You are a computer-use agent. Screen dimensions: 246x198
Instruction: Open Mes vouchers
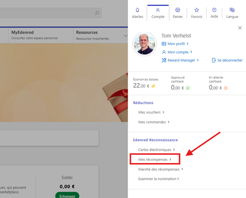coord(149,112)
